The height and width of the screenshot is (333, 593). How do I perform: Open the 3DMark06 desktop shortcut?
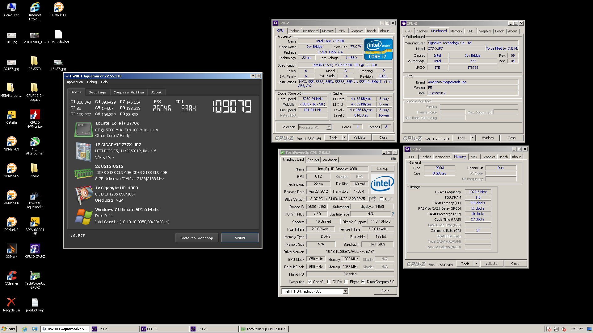pos(11,197)
